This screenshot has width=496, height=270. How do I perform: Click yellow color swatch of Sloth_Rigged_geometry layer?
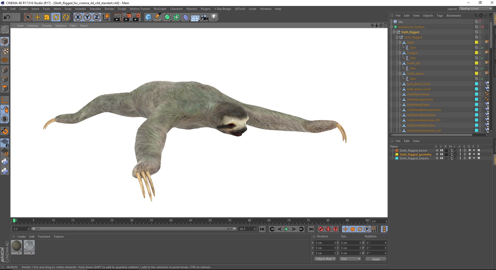click(397, 154)
